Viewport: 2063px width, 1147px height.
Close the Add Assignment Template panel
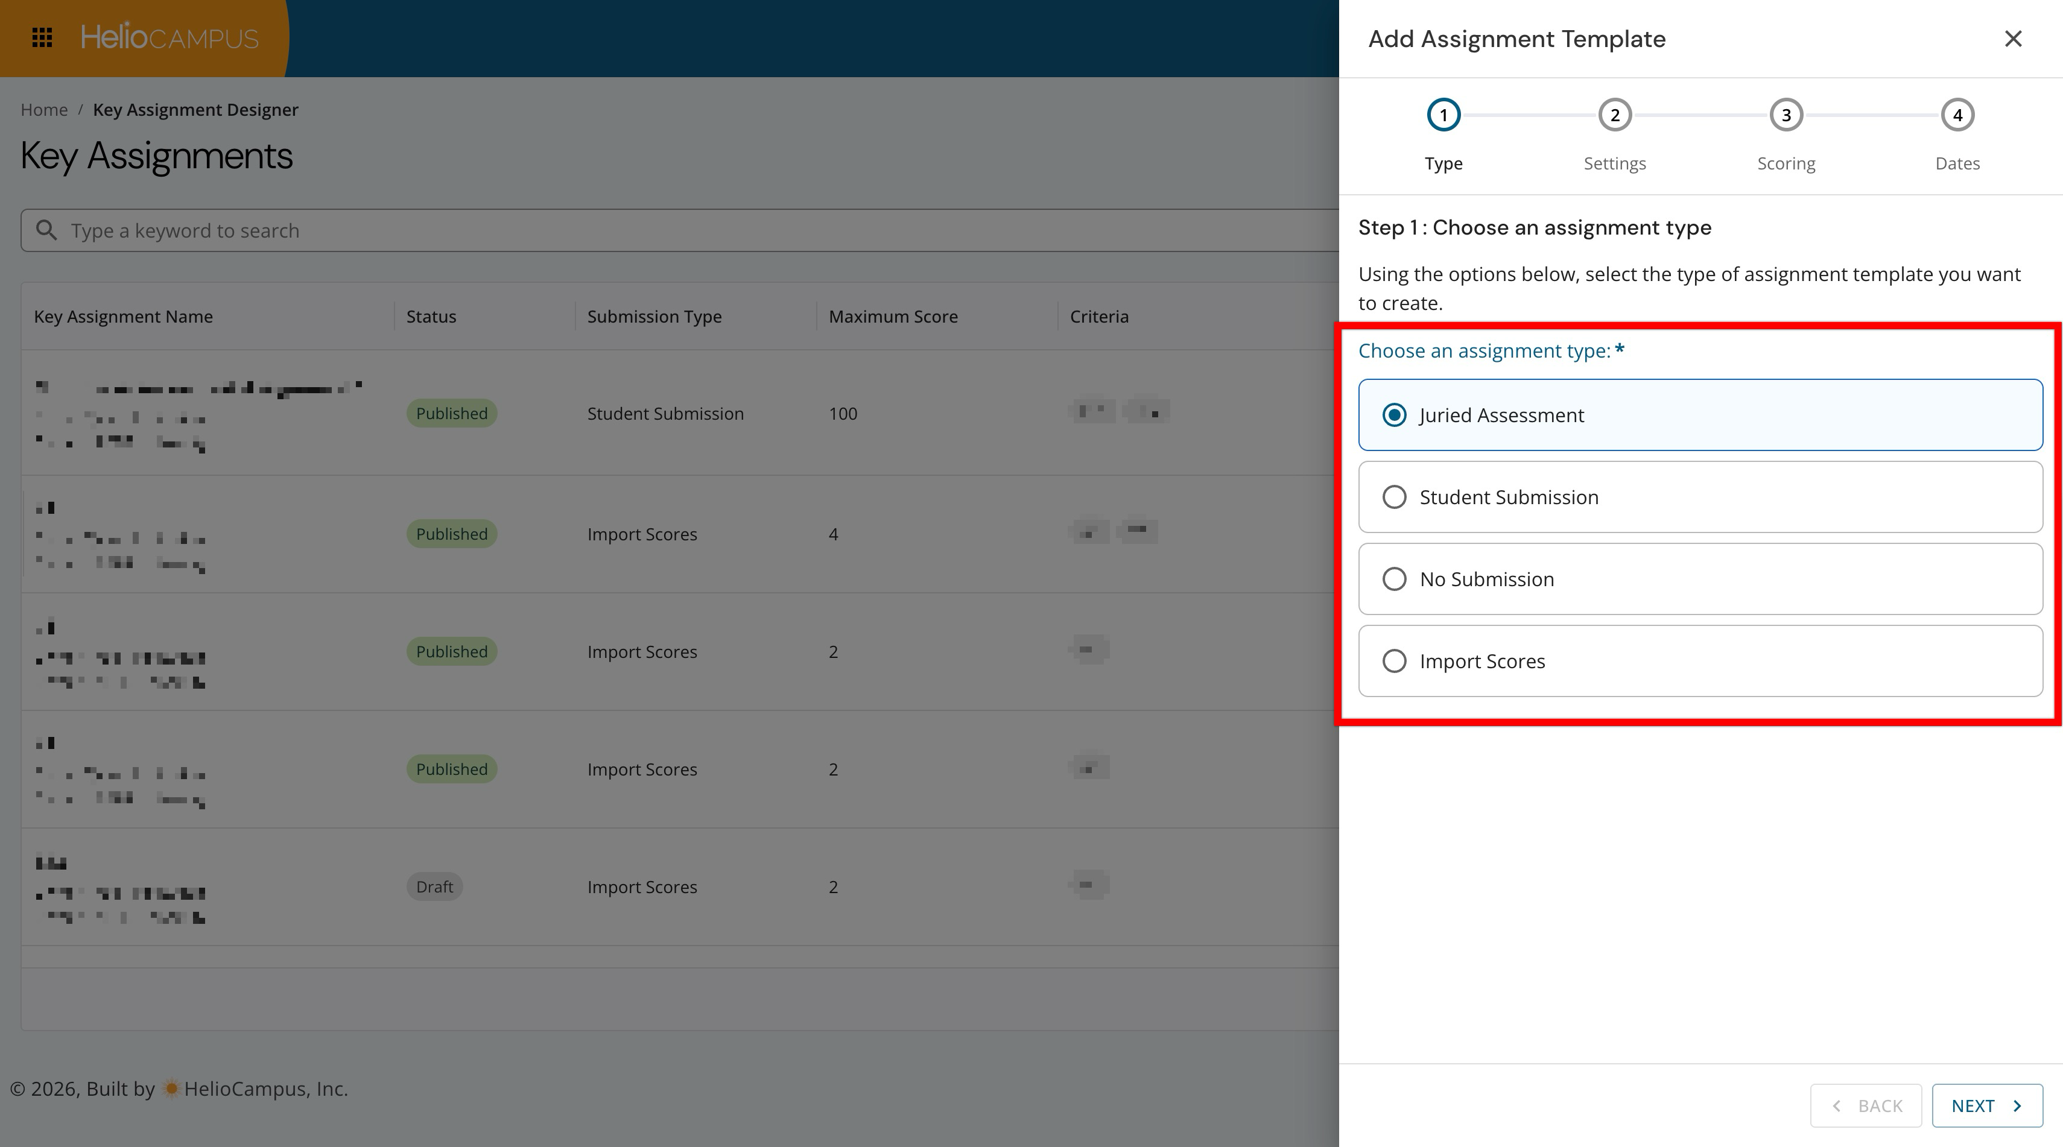coord(2012,39)
